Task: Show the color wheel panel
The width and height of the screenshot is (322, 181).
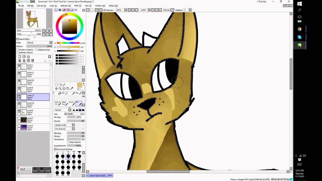Action: click(56, 10)
